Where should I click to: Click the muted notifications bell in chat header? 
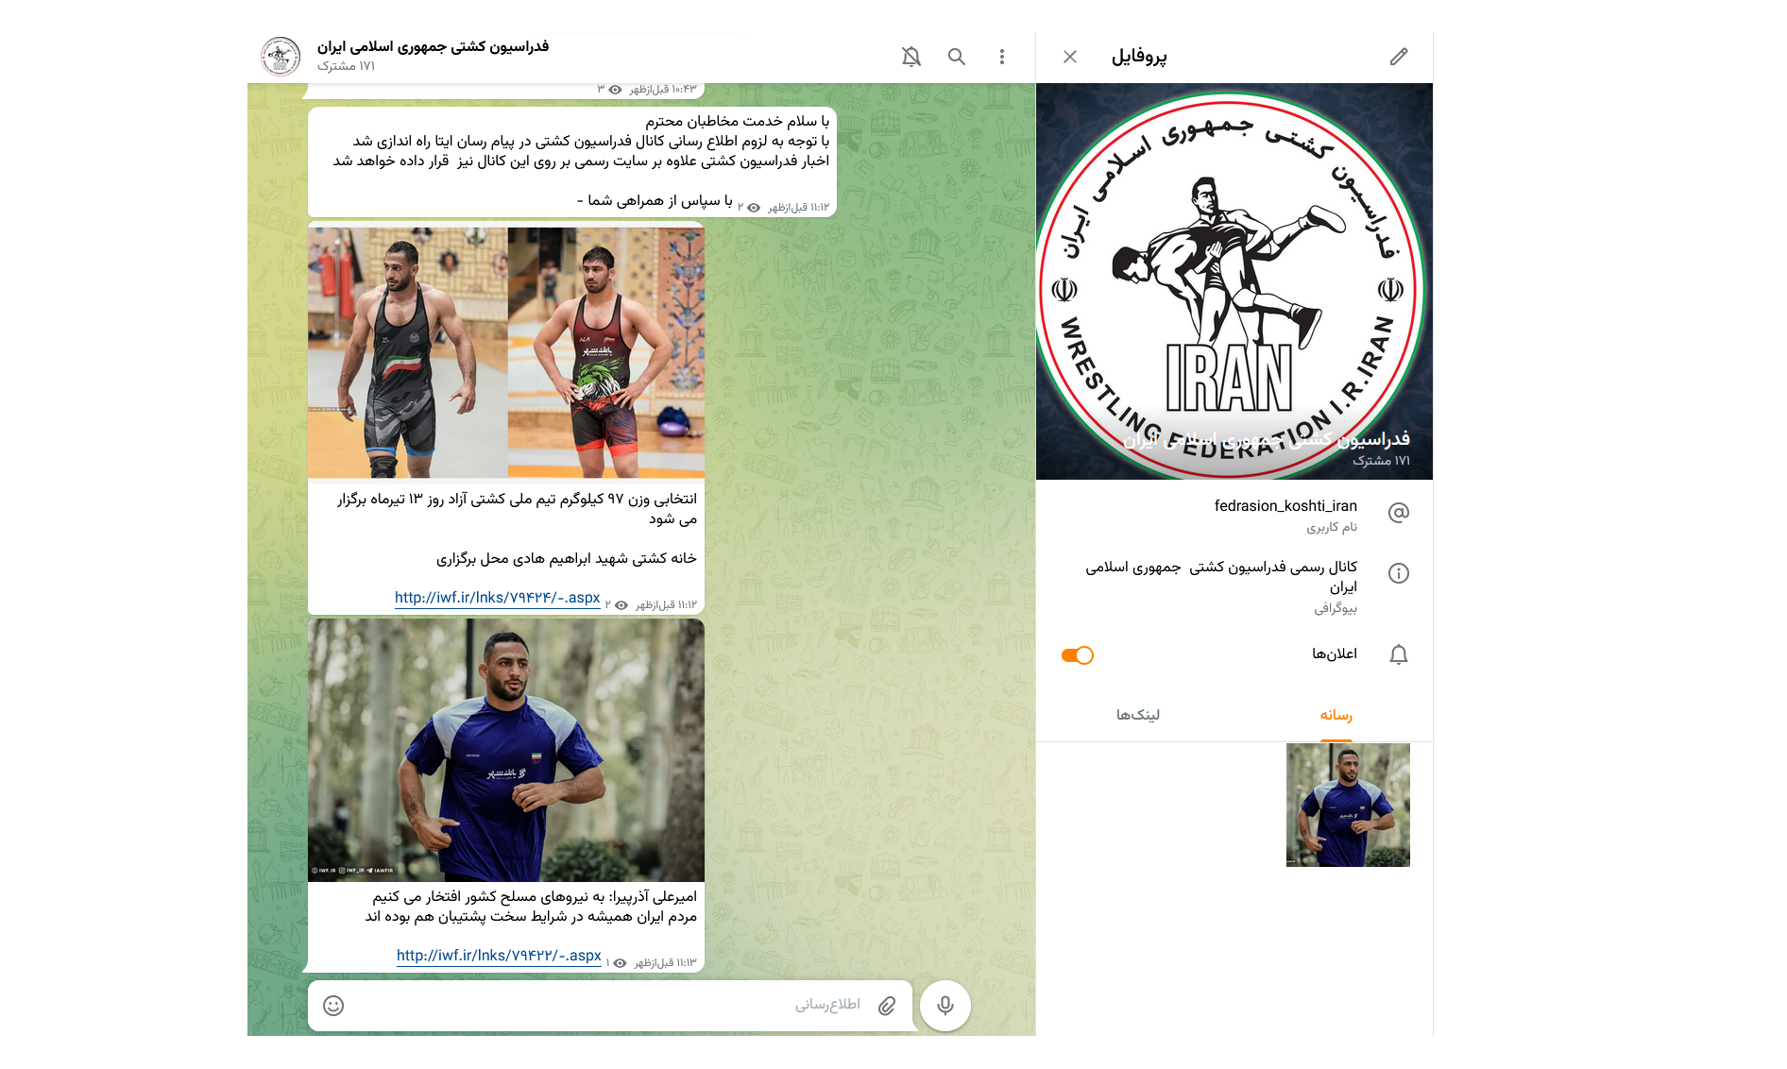911,57
